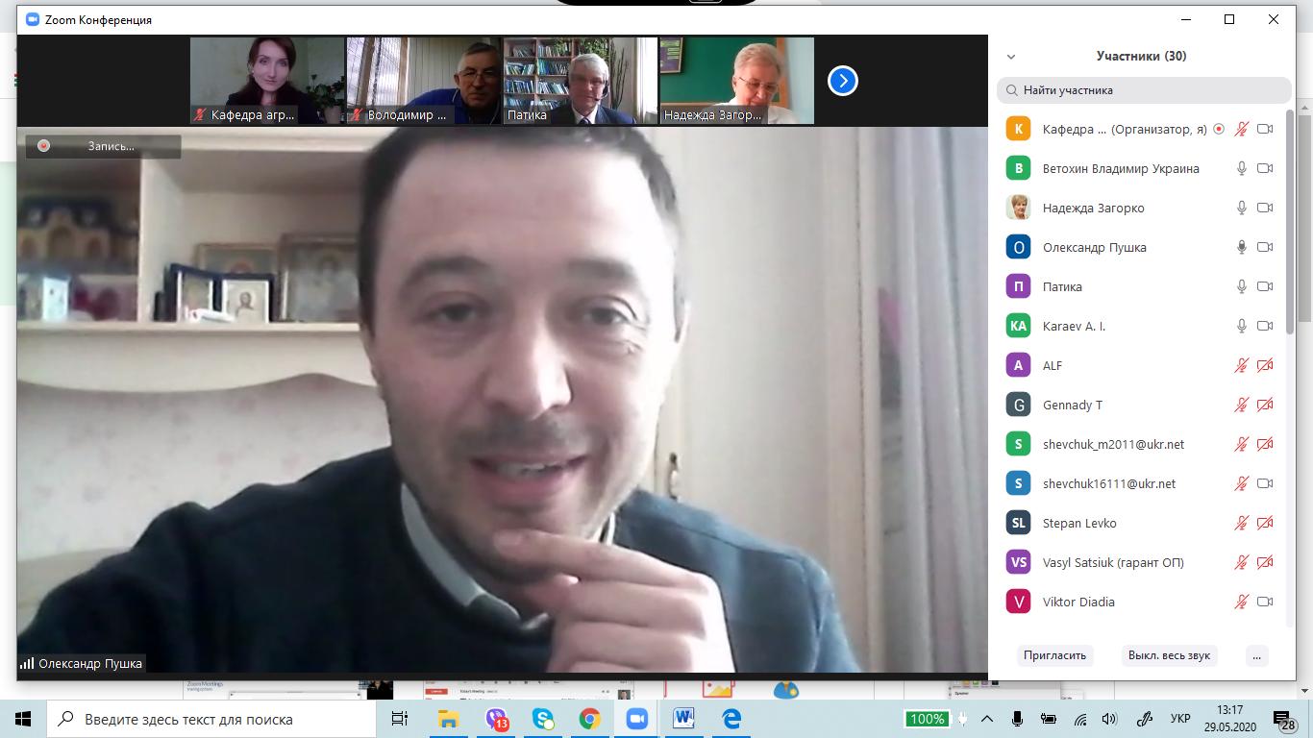Image resolution: width=1313 pixels, height=738 pixels.
Task: Click Viktor Diadia's muted microphone icon
Action: pyautogui.click(x=1242, y=602)
